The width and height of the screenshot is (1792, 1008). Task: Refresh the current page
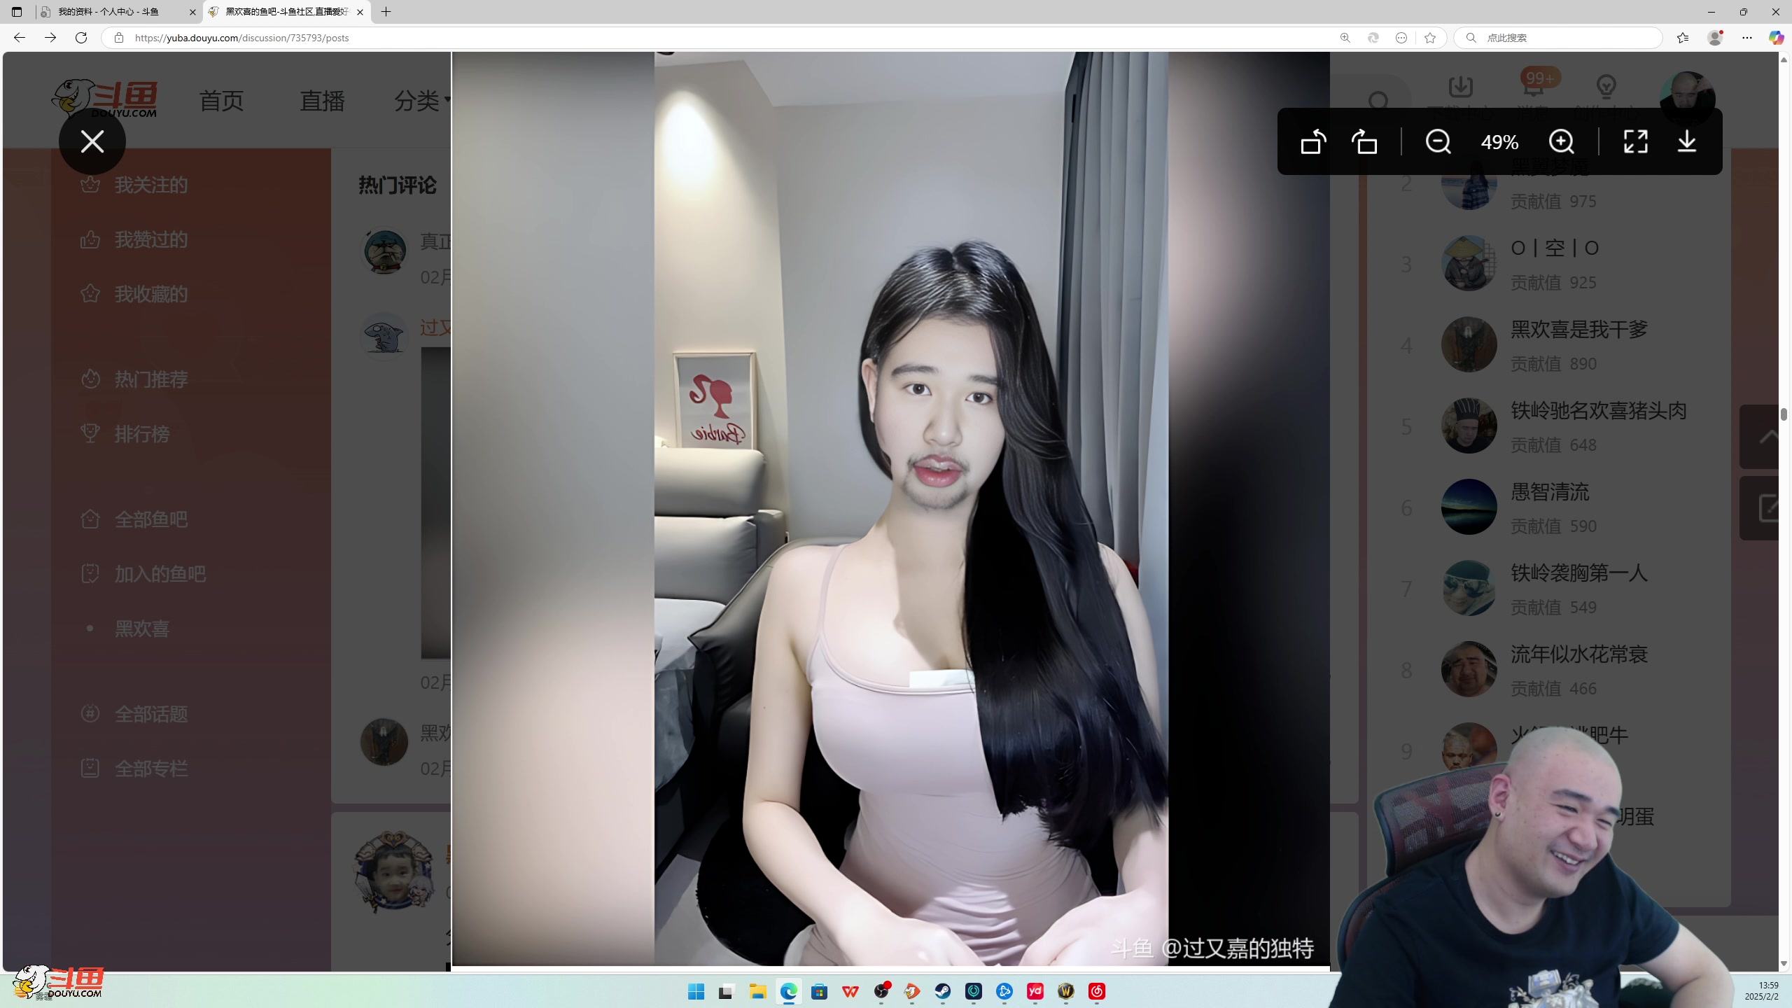point(81,38)
